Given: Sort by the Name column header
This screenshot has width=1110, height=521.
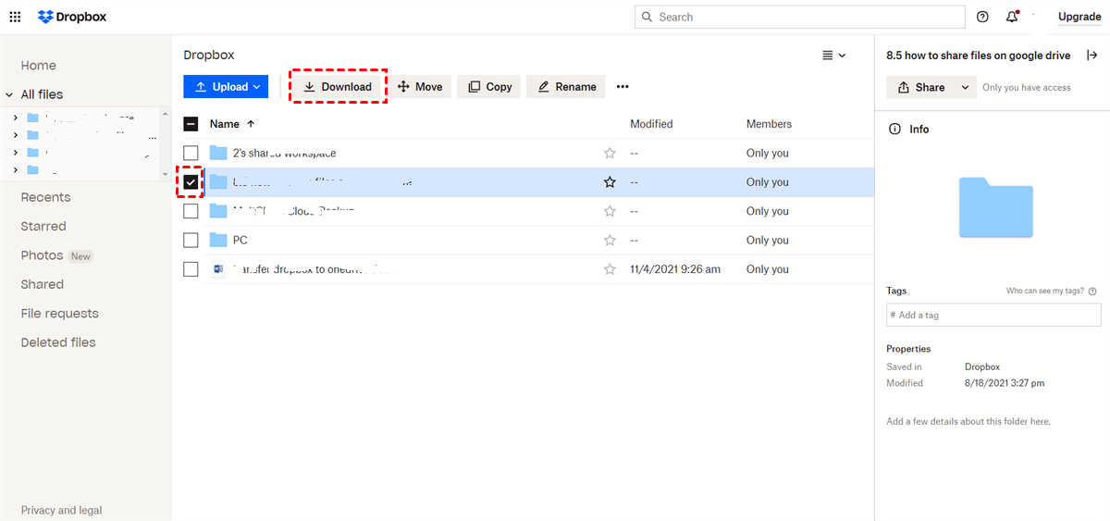Looking at the screenshot, I should tap(232, 124).
